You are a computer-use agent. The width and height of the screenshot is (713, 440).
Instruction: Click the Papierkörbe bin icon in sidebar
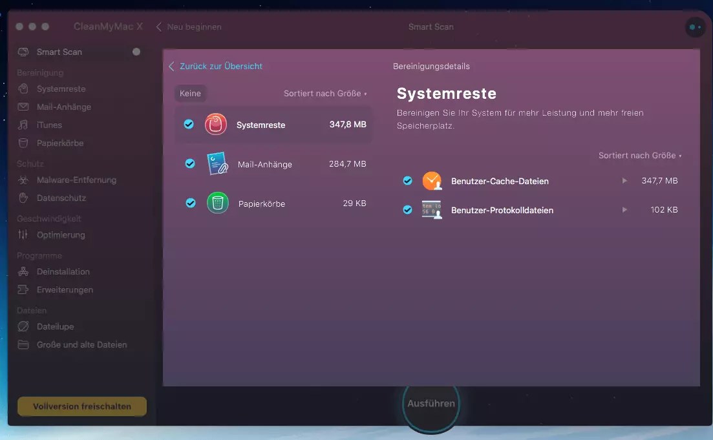pyautogui.click(x=23, y=143)
